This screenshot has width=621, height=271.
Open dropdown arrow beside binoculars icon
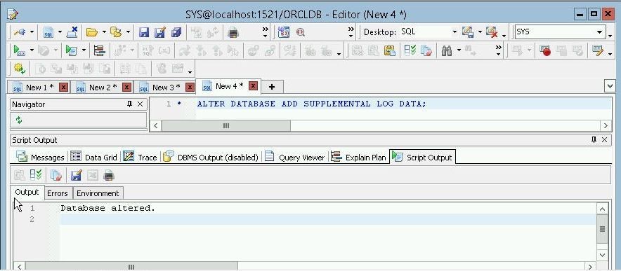coord(459,50)
